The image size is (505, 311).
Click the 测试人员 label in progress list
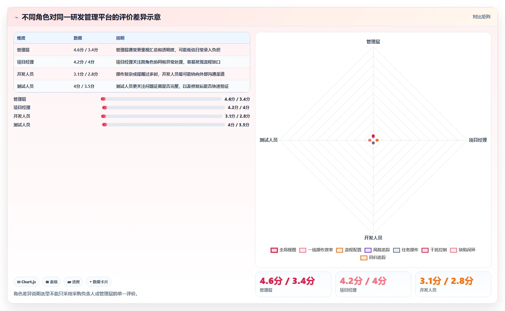(22, 125)
